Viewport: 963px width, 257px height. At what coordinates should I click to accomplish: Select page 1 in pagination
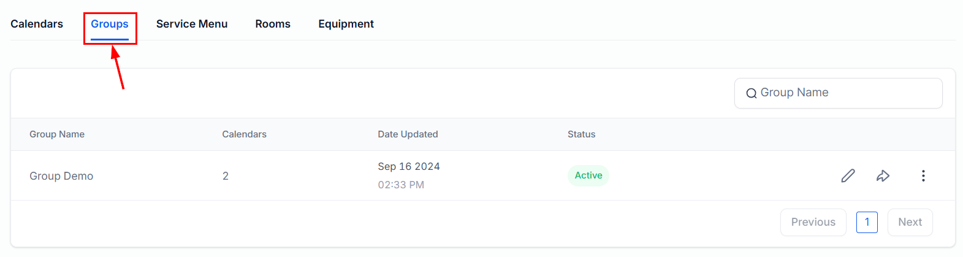coord(867,222)
